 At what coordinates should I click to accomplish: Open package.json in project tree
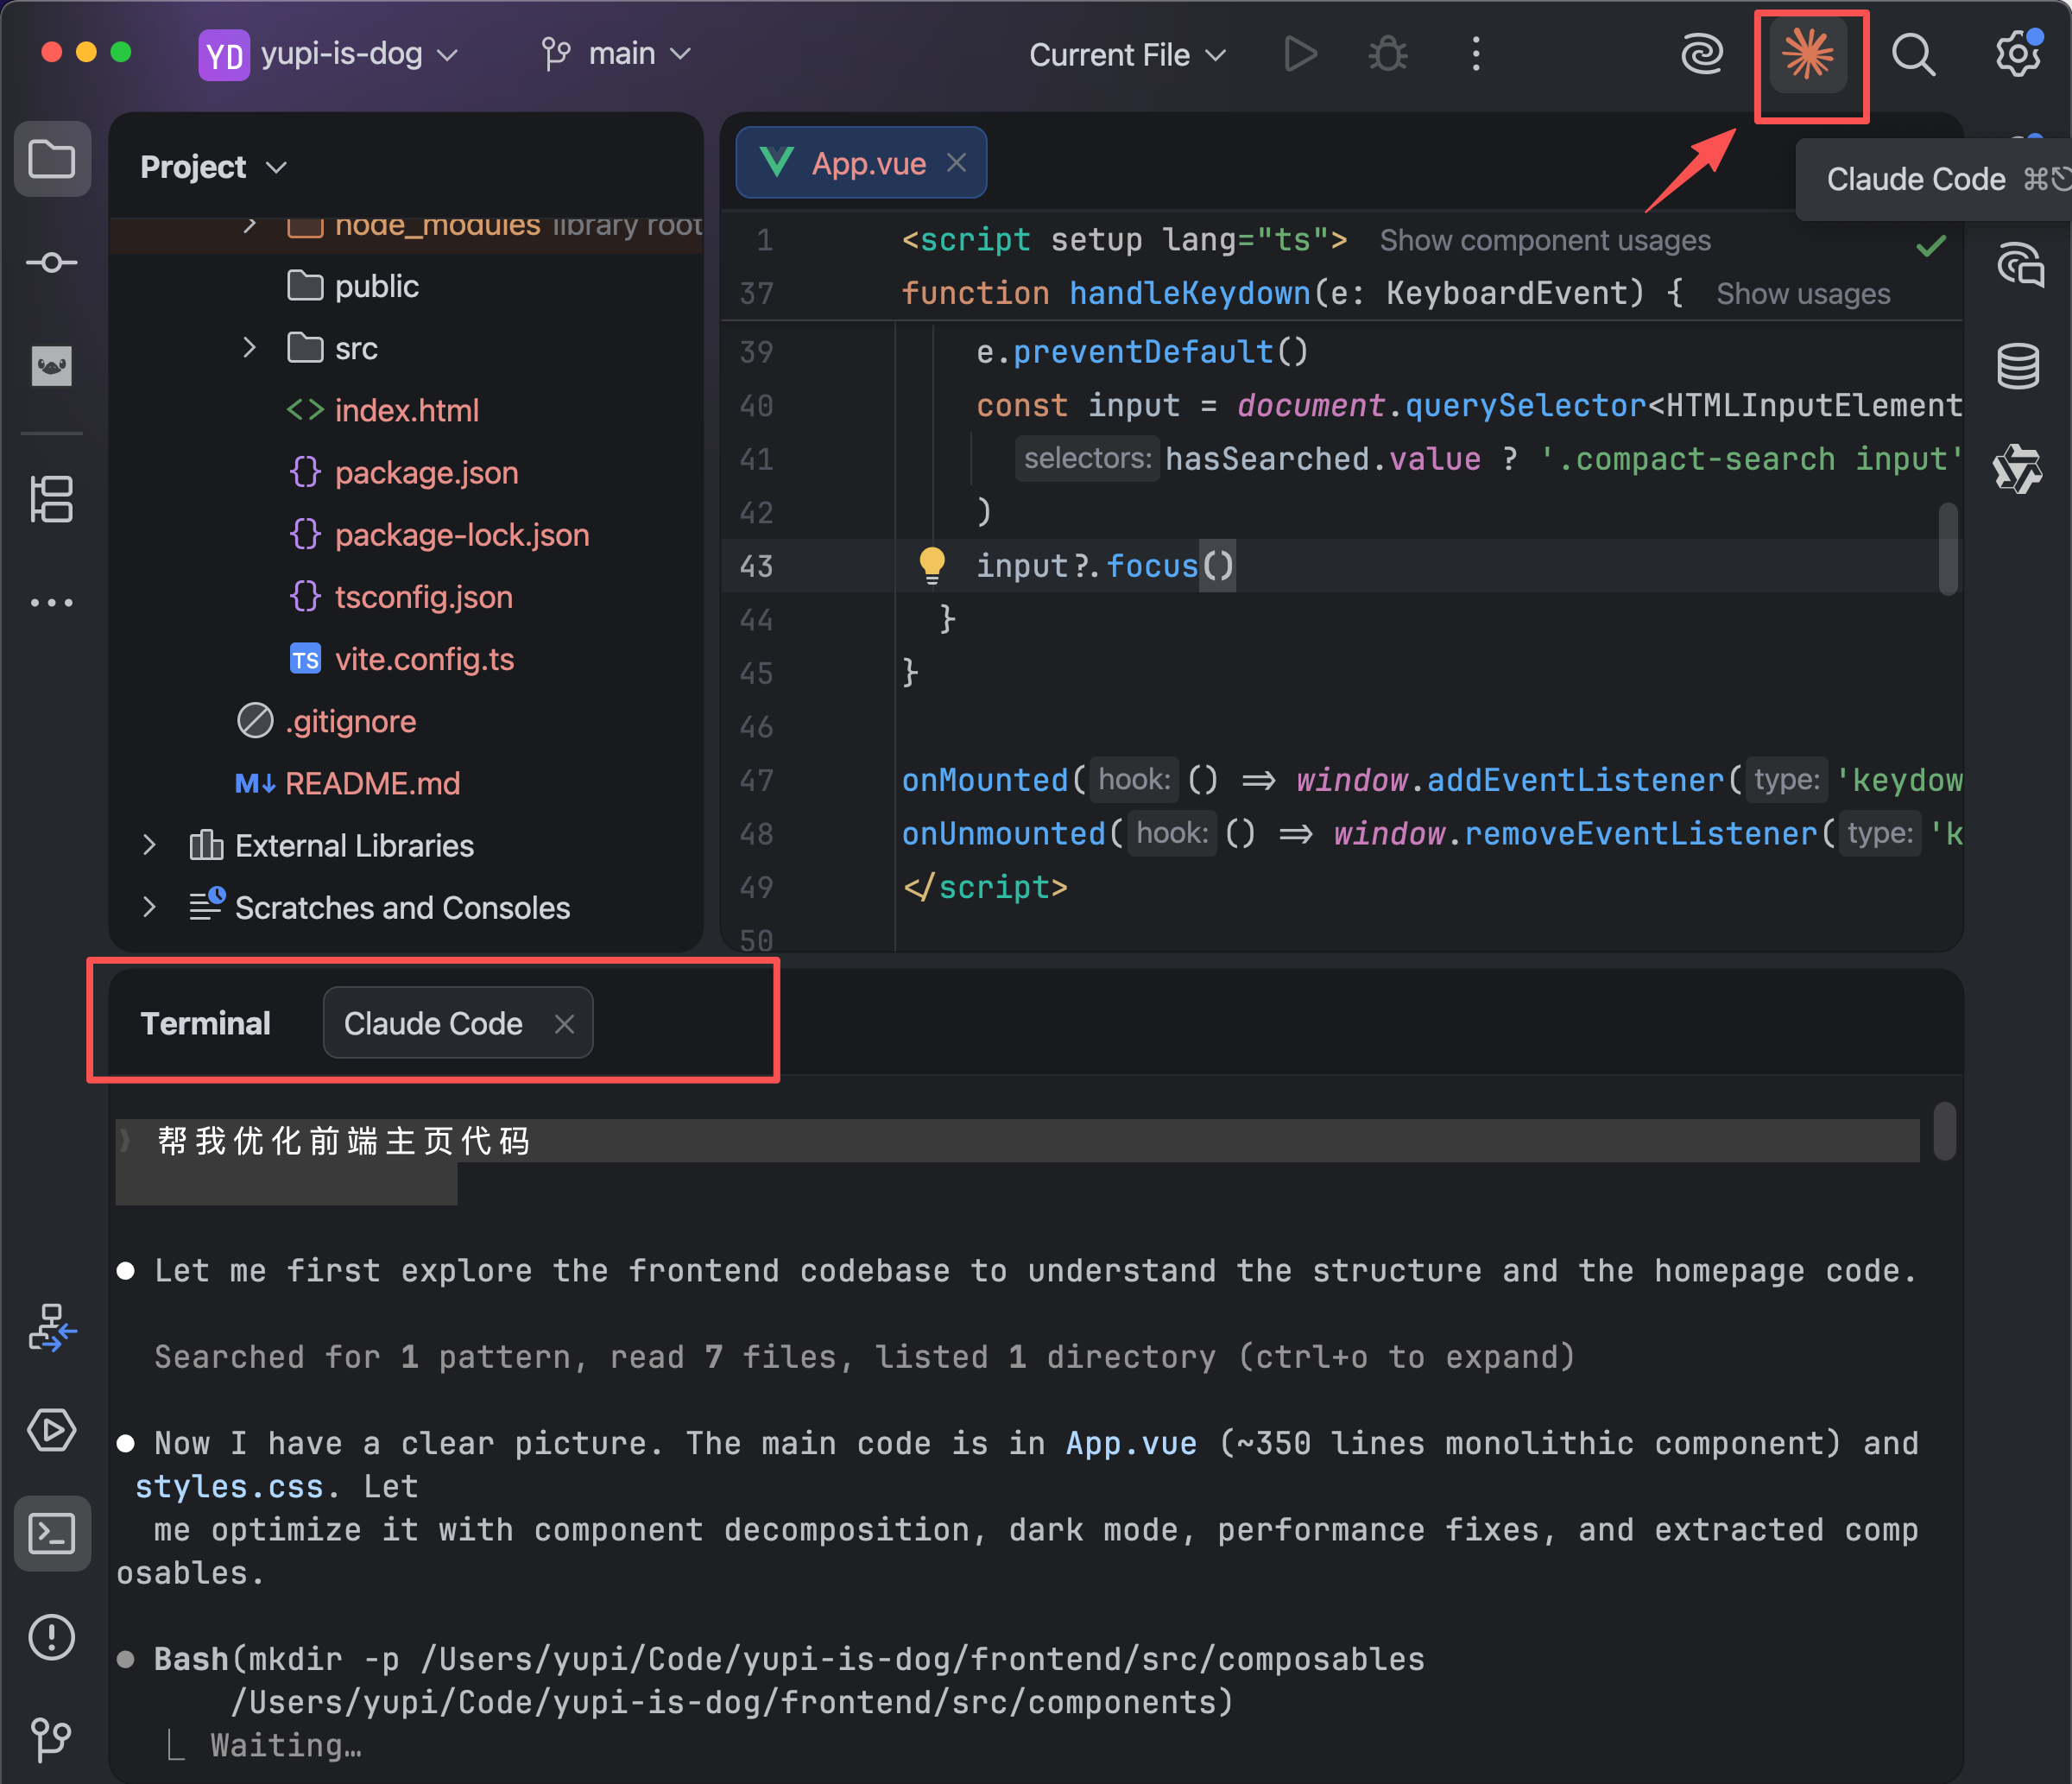coord(426,472)
